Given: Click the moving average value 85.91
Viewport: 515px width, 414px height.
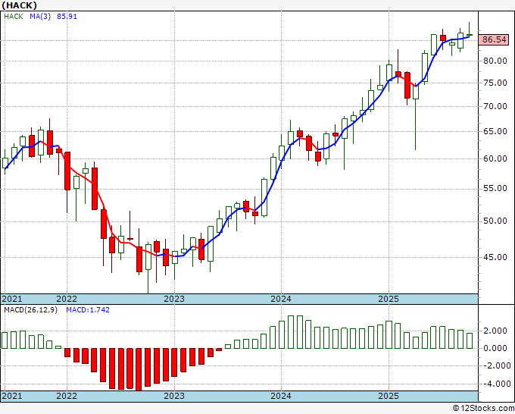Looking at the screenshot, I should click(67, 17).
